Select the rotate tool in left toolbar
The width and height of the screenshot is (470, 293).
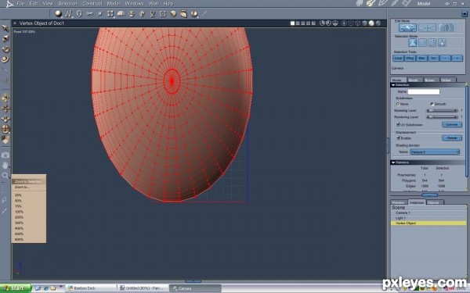pos(5,49)
